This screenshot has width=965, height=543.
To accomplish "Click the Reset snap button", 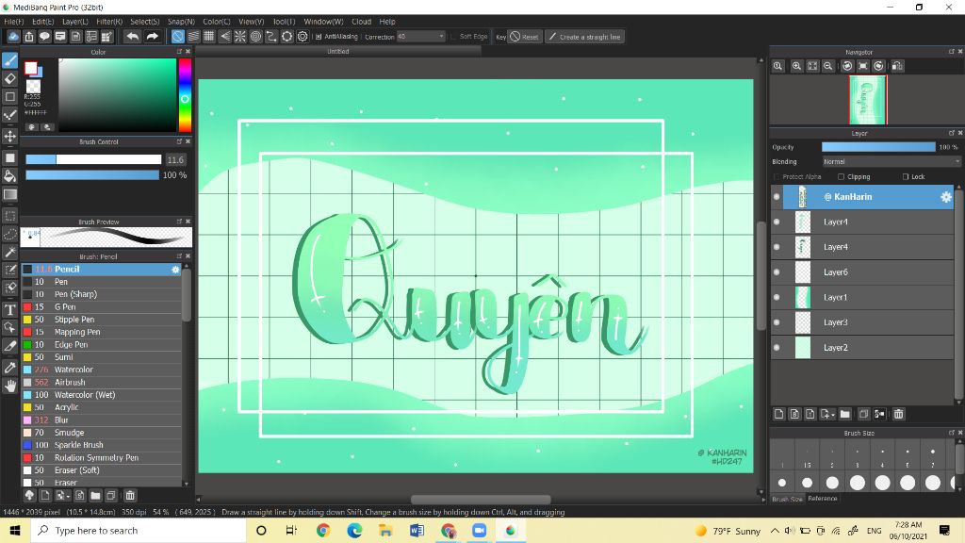I will click(x=524, y=37).
